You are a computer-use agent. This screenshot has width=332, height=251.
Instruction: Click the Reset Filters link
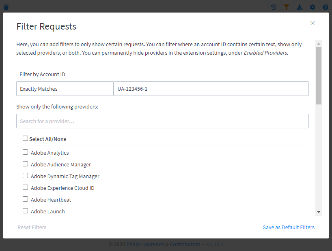pyautogui.click(x=32, y=228)
